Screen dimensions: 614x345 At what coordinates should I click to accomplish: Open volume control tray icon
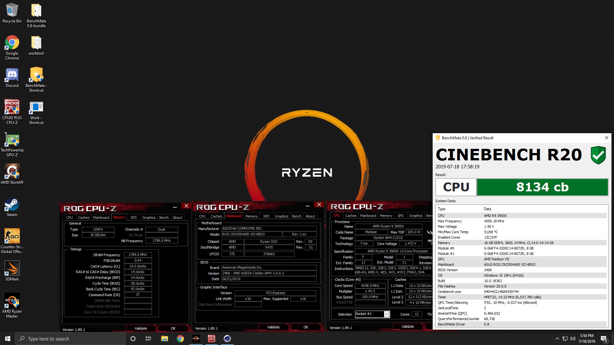tap(573, 339)
